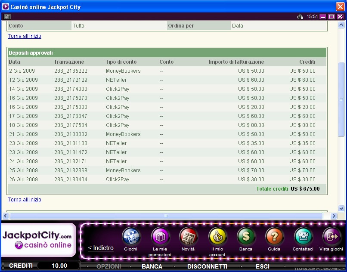Open Le mie promozioni gift icon
This screenshot has width=347, height=272.
(160, 237)
